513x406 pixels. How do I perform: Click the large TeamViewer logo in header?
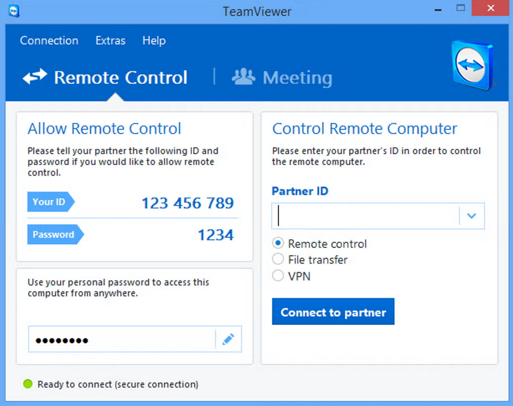(473, 65)
